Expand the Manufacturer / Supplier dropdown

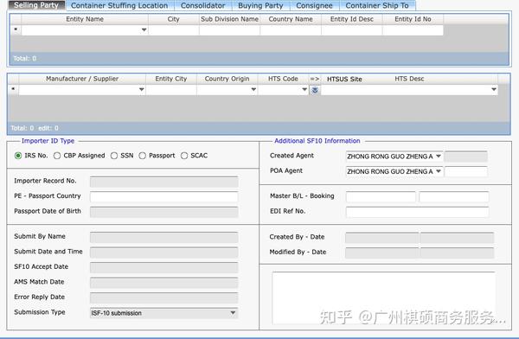click(142, 90)
